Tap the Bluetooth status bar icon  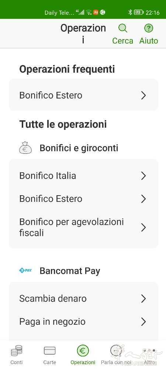tap(130, 12)
